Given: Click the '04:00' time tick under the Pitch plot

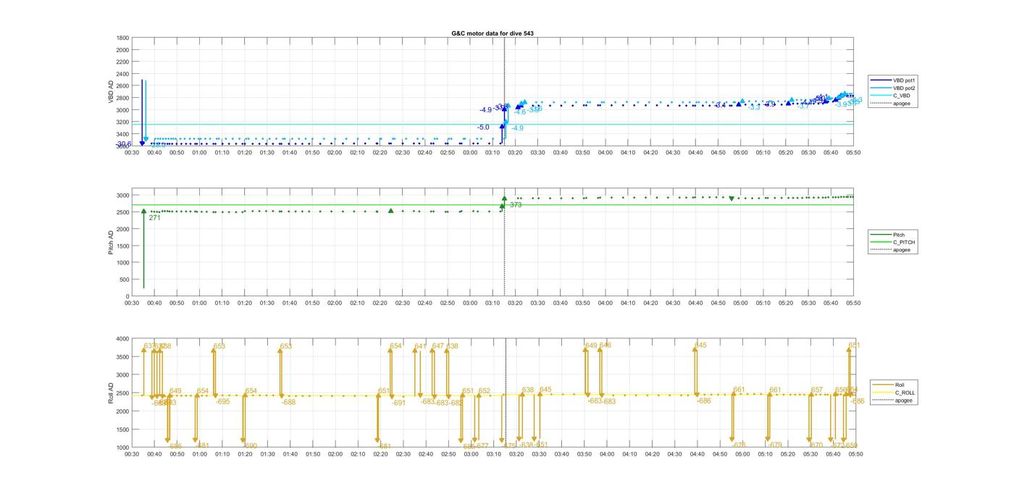Looking at the screenshot, I should (606, 303).
